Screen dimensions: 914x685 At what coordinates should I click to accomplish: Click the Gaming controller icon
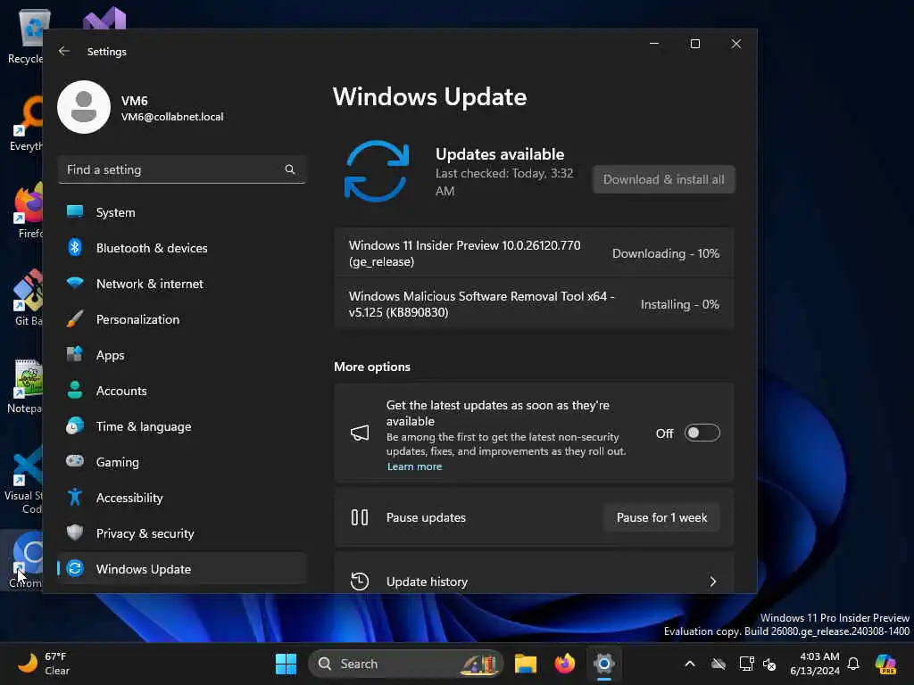[75, 461]
